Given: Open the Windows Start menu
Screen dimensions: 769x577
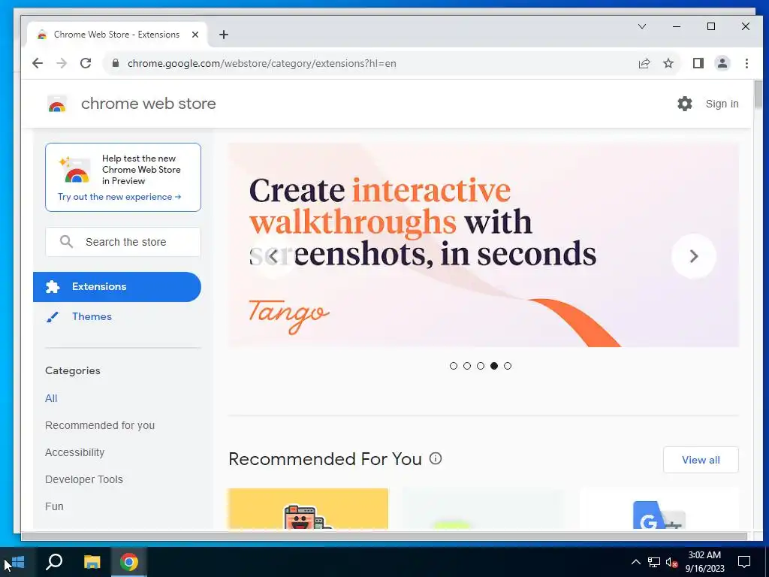Looking at the screenshot, I should pyautogui.click(x=17, y=562).
